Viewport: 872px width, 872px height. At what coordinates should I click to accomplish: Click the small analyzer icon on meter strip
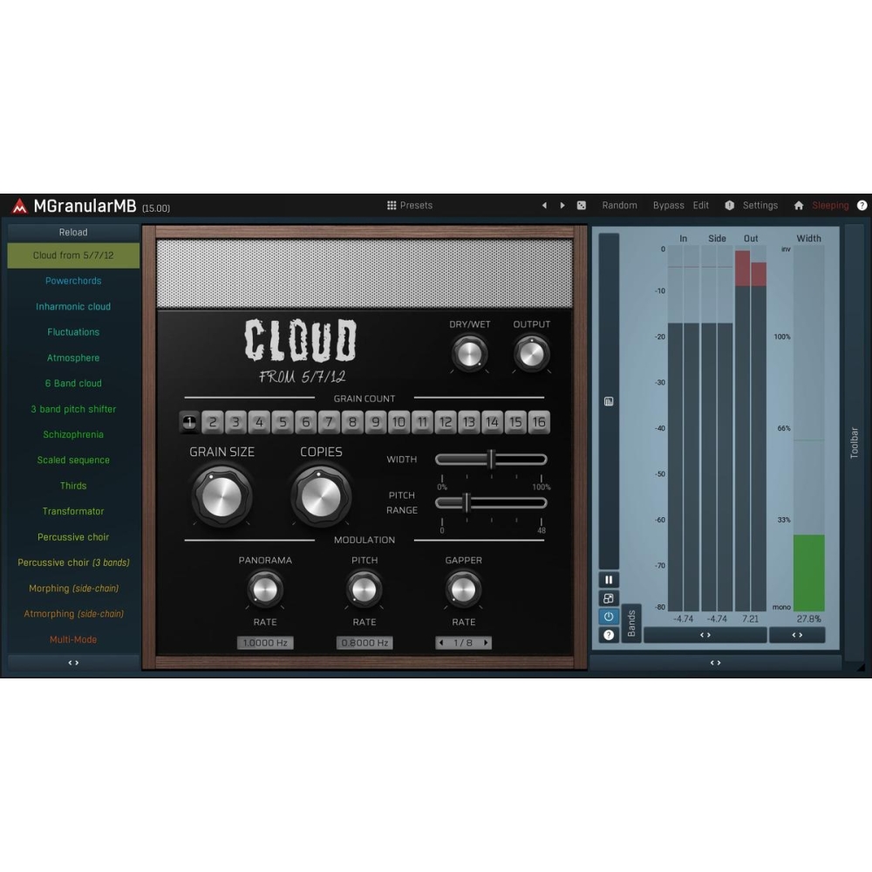click(609, 401)
